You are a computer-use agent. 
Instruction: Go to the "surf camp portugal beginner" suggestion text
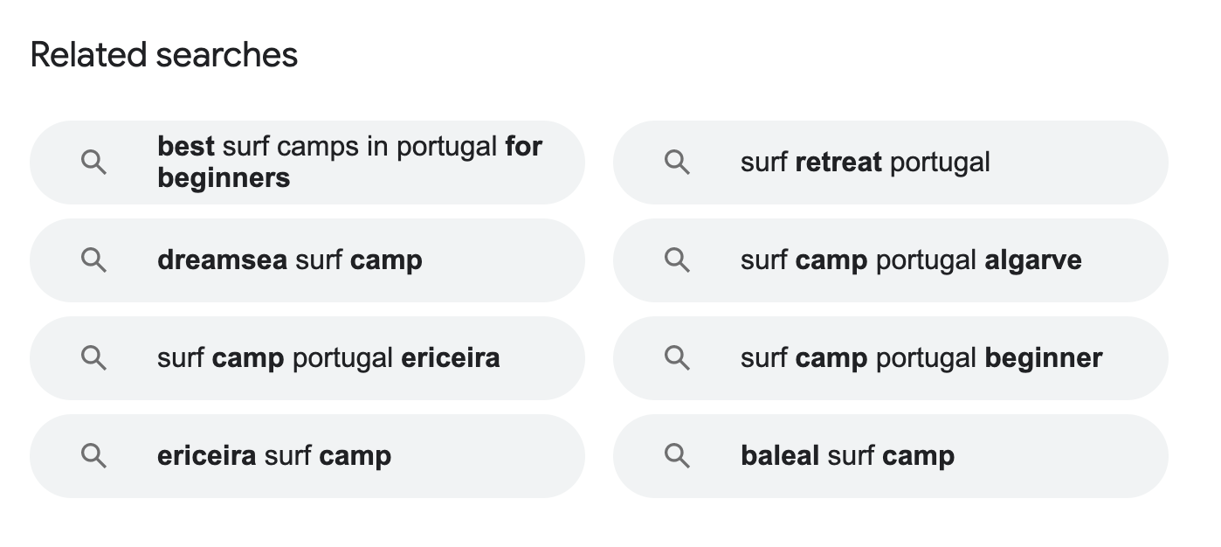click(x=921, y=358)
